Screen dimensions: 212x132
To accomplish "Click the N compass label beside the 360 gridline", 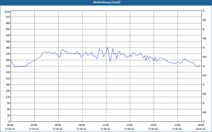I will (204, 48).
